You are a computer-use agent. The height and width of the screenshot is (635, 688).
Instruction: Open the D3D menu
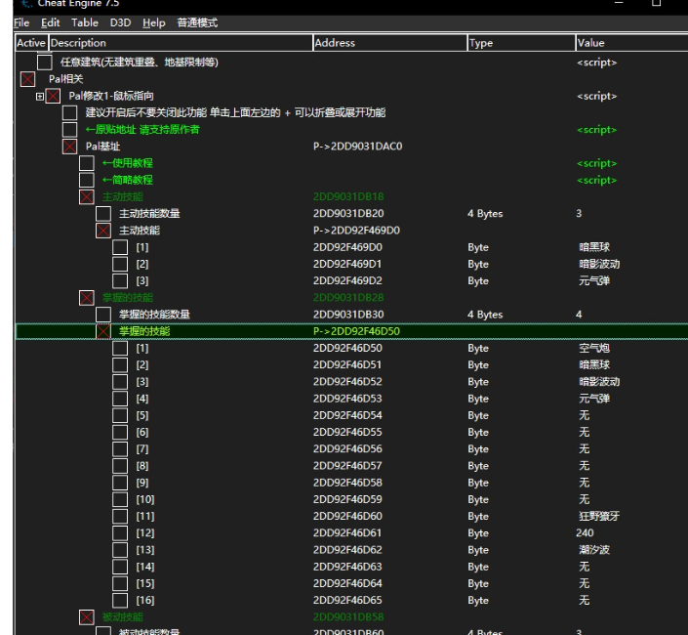click(120, 22)
